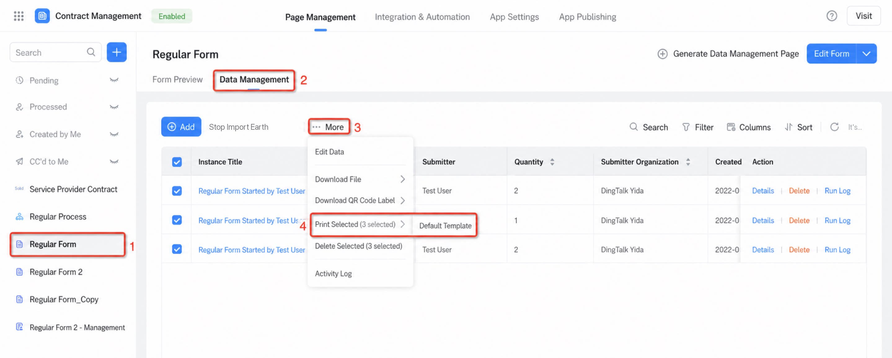Click the Sort arrows tool
This screenshot has height=358, width=892.
tap(798, 127)
